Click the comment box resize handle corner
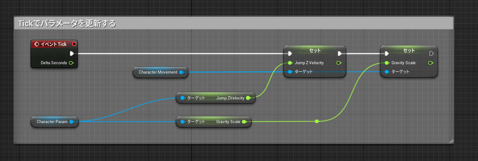The height and width of the screenshot is (161, 478). (x=451, y=141)
